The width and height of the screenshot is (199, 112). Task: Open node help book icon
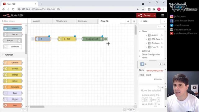coord(160,64)
